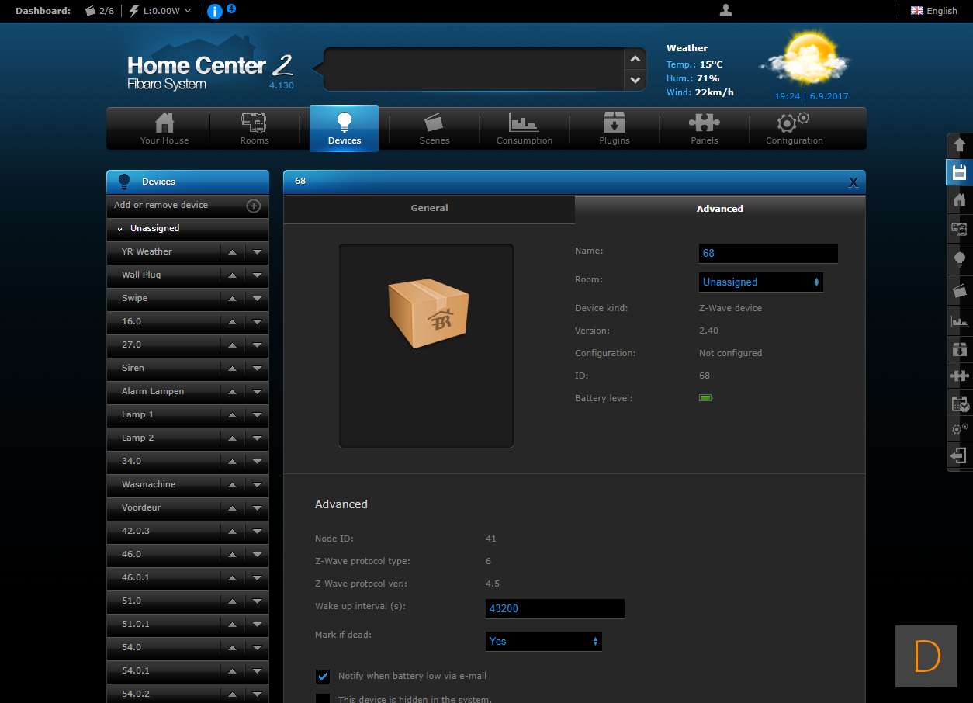Open the user profile icon in top bar
The image size is (973, 703).
(x=725, y=10)
